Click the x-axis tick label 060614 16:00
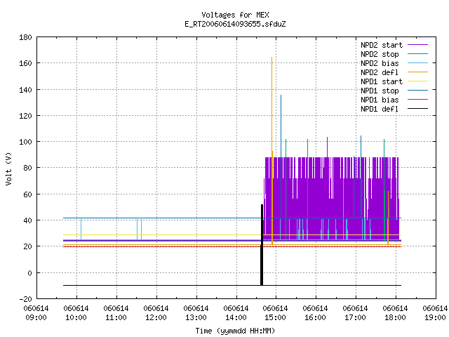The image size is (449, 337). click(x=315, y=313)
